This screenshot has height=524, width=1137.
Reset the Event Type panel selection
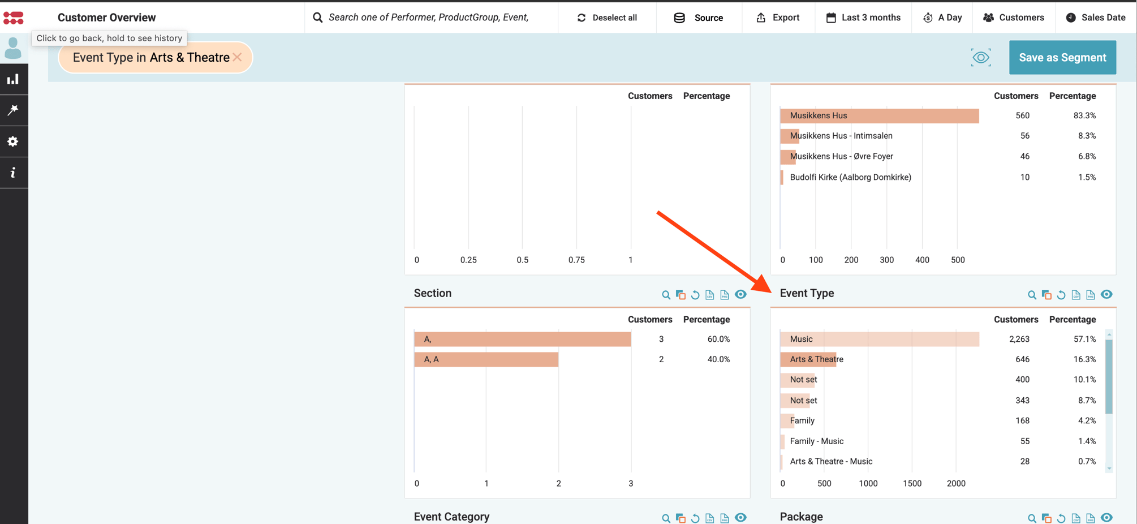point(1061,295)
